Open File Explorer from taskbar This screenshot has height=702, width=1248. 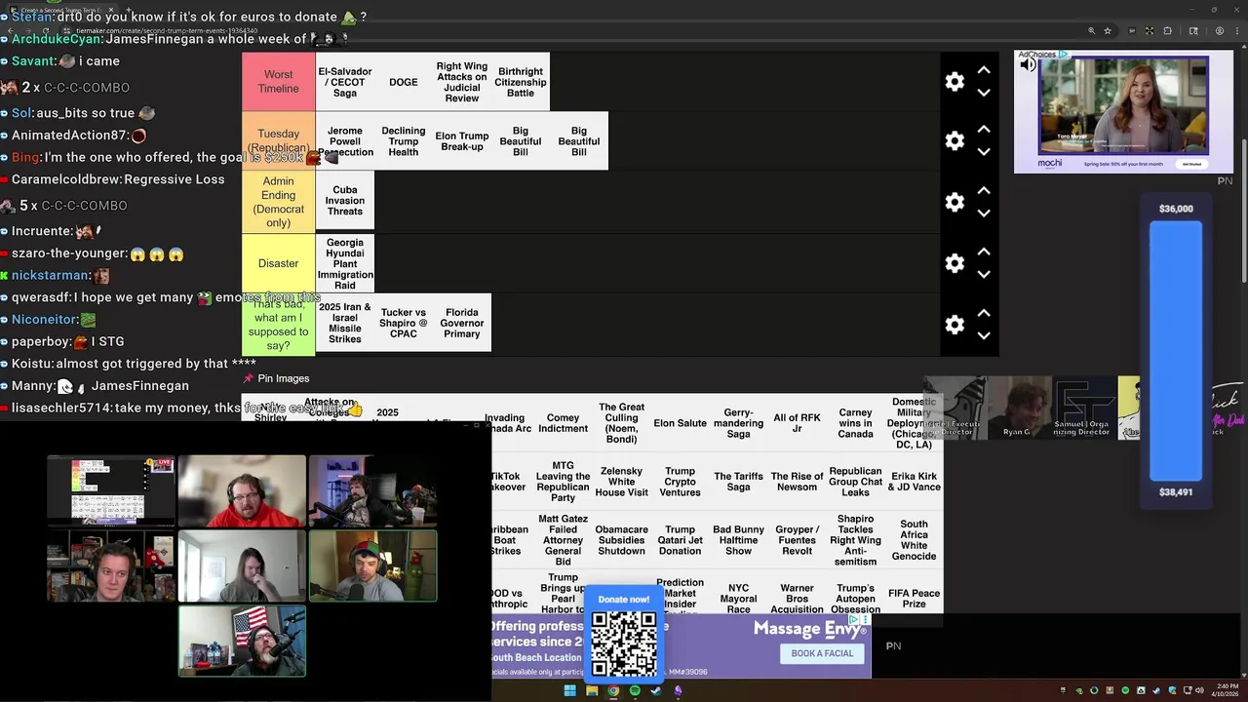click(x=591, y=690)
